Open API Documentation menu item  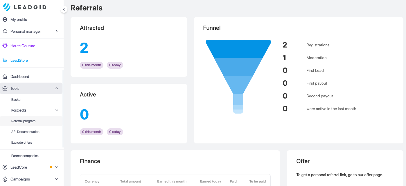tap(25, 132)
